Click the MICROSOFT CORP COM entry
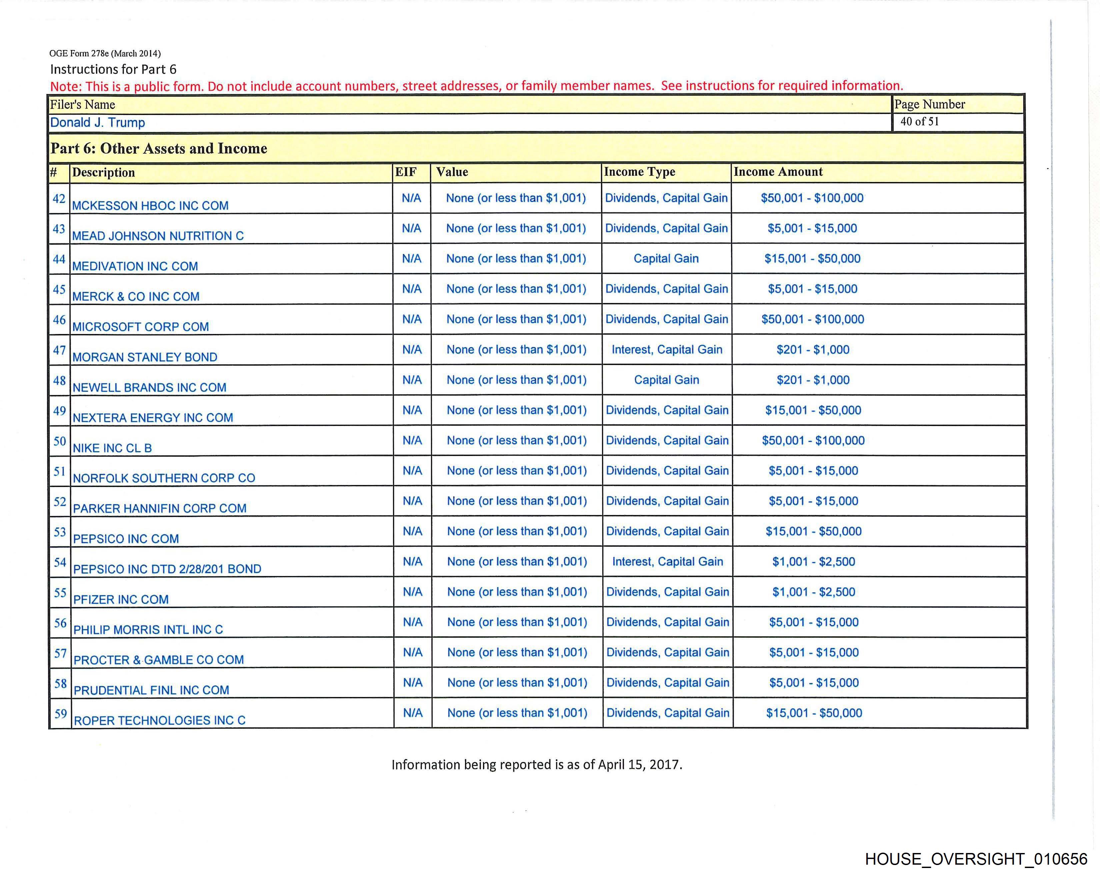 [140, 327]
